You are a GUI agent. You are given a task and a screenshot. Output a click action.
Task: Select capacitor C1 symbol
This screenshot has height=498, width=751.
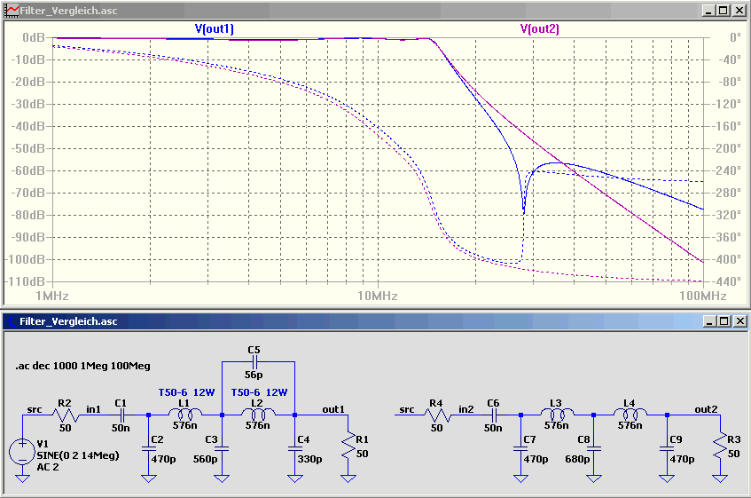click(x=122, y=415)
